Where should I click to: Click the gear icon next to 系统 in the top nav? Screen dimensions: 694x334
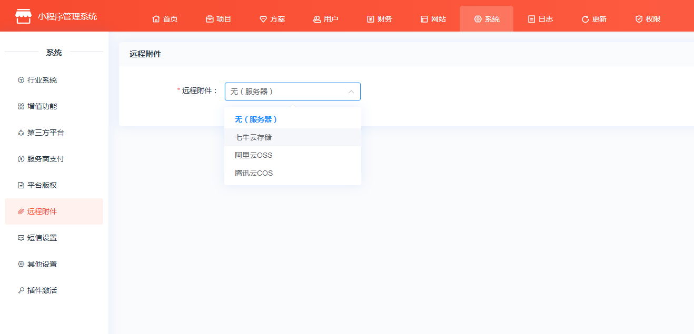[x=478, y=19]
